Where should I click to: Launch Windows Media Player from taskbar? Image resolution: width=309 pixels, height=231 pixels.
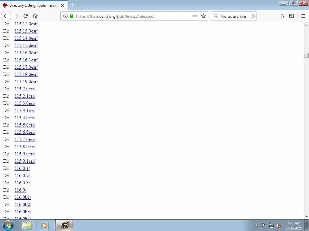tap(45, 226)
